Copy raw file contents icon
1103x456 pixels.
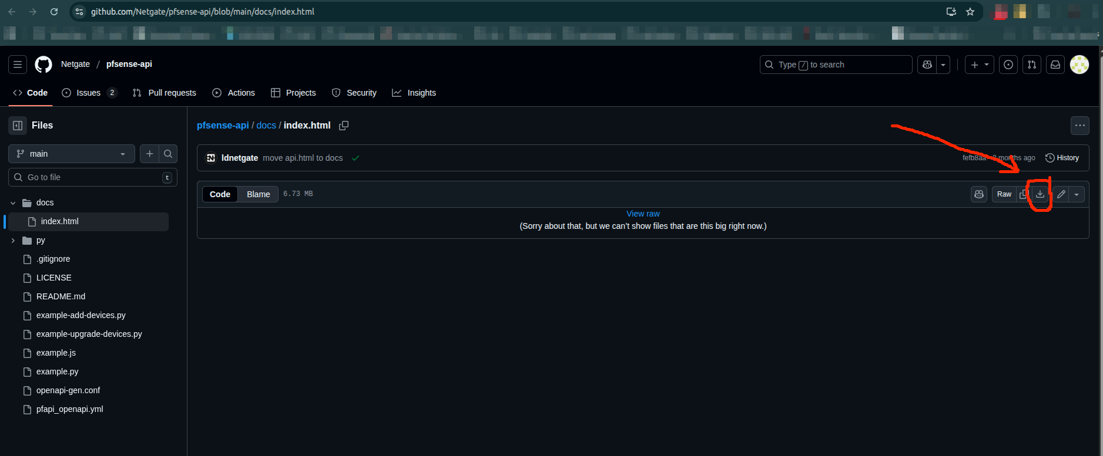(1024, 194)
